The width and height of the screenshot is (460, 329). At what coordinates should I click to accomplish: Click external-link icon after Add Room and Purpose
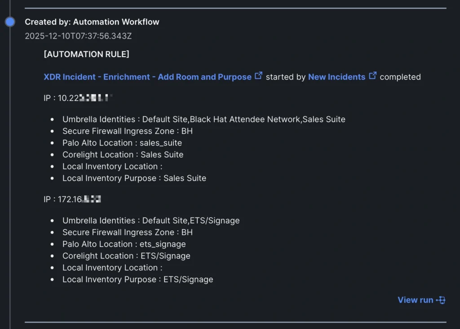pos(259,76)
